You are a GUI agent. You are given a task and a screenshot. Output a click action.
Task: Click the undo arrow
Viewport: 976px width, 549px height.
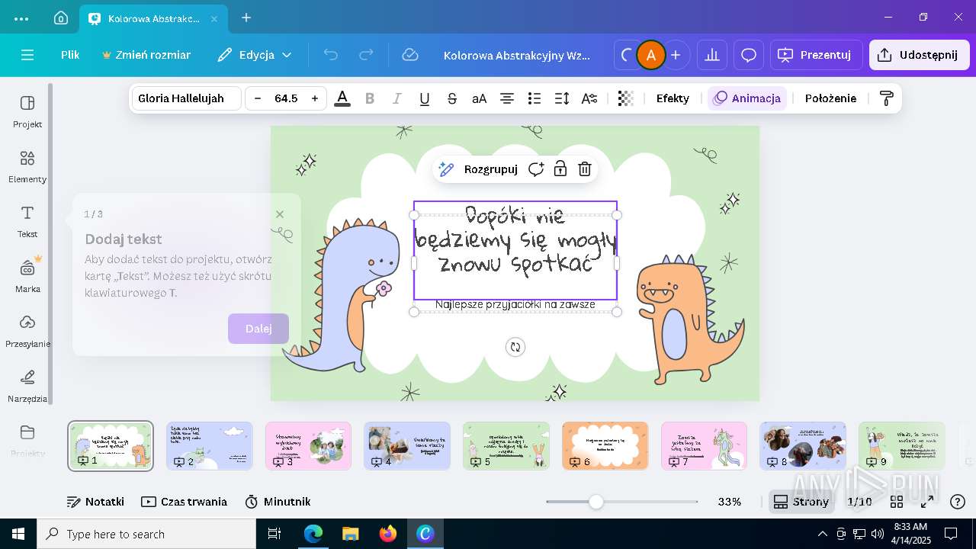[330, 55]
